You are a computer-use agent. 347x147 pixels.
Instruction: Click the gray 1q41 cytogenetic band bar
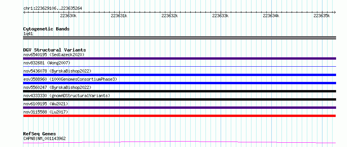179,38
